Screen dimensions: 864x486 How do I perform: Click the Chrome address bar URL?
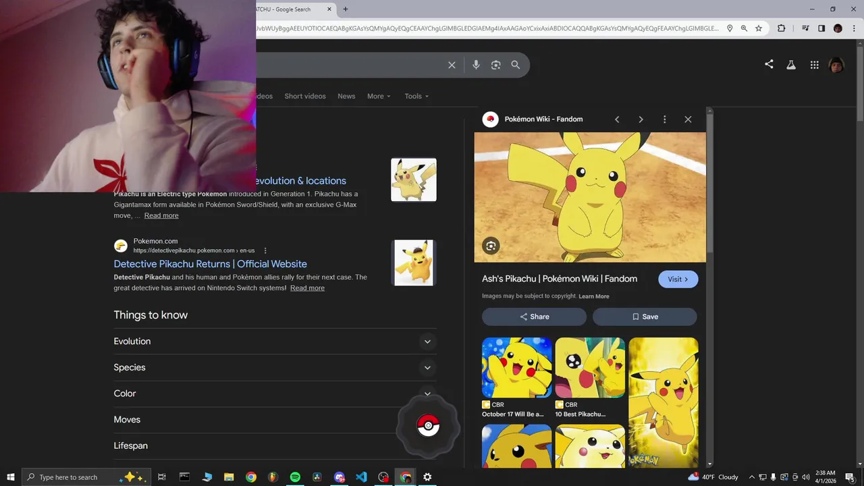tap(487, 28)
